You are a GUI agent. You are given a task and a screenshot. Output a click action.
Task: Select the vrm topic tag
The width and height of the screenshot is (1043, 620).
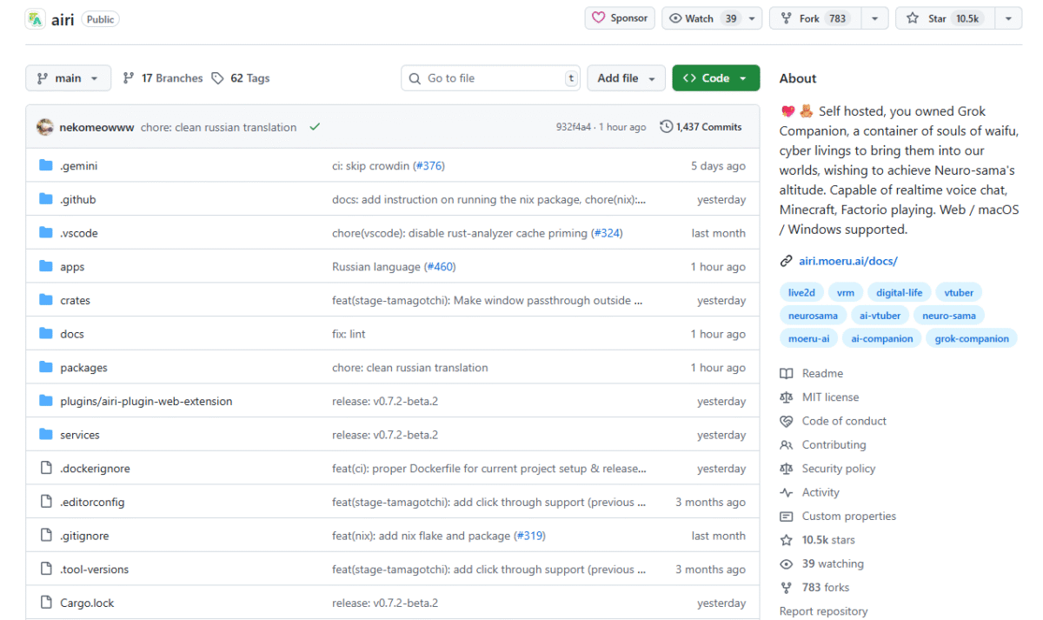[x=846, y=293]
